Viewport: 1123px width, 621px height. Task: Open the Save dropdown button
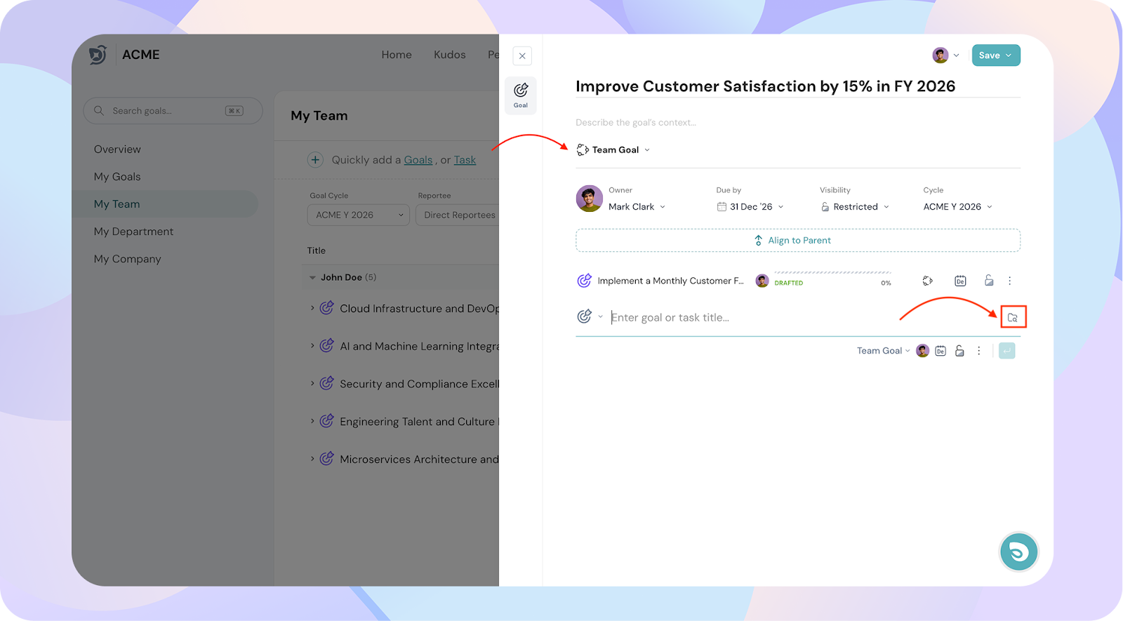click(x=996, y=55)
